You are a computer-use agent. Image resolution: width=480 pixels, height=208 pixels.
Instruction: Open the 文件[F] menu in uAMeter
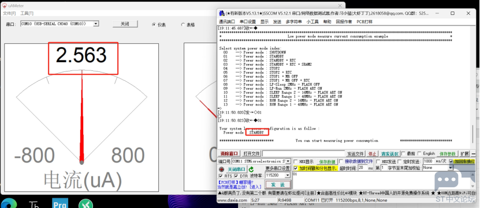pyautogui.click(x=9, y=13)
